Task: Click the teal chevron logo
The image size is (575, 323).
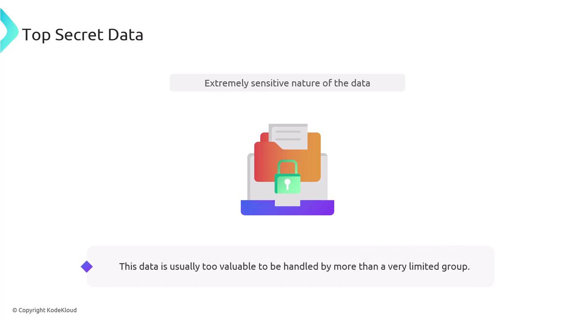Action: tap(9, 31)
